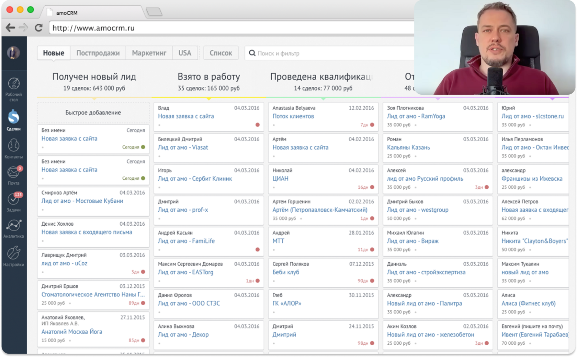Click the browser forward arrow
577x357 pixels.
pyautogui.click(x=23, y=28)
